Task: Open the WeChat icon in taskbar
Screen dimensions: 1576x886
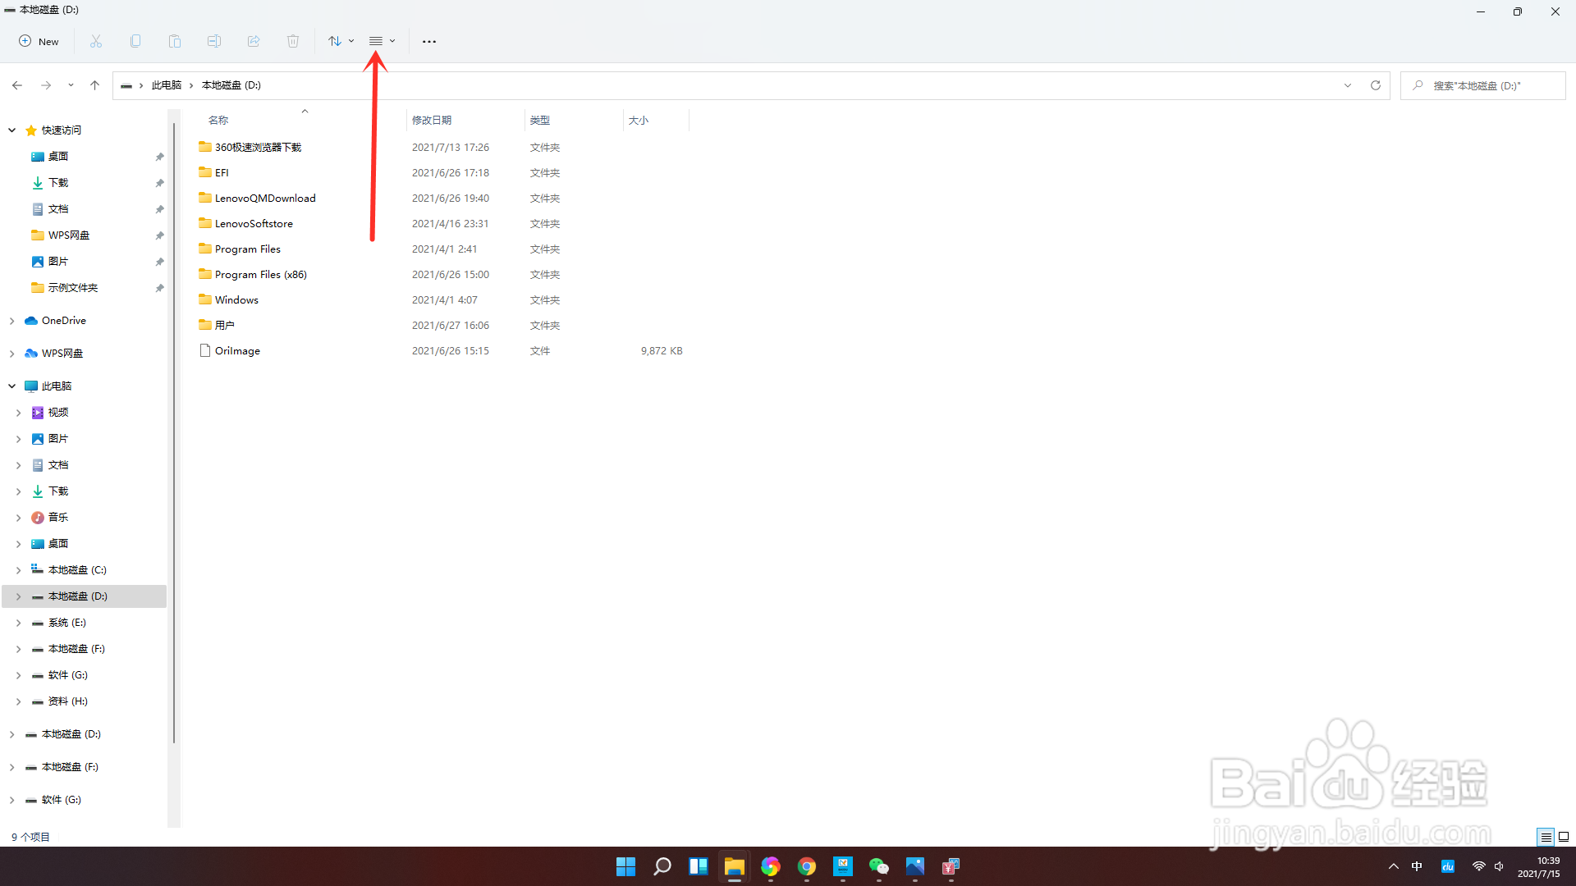Action: coord(878,866)
